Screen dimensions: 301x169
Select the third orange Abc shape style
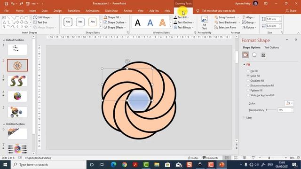(x=93, y=22)
